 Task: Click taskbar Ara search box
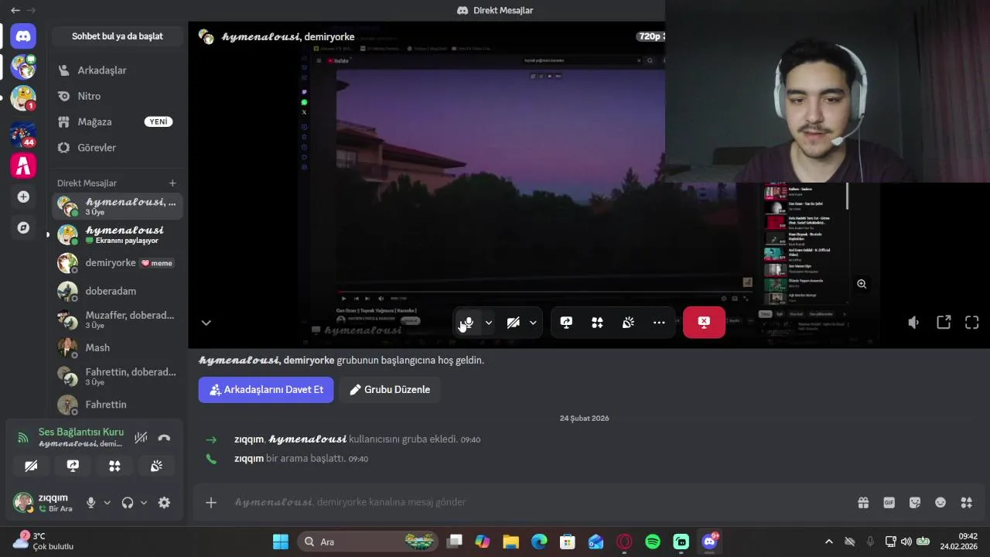coord(368,542)
